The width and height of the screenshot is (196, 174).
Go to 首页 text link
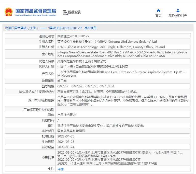pyautogui.click(x=158, y=15)
